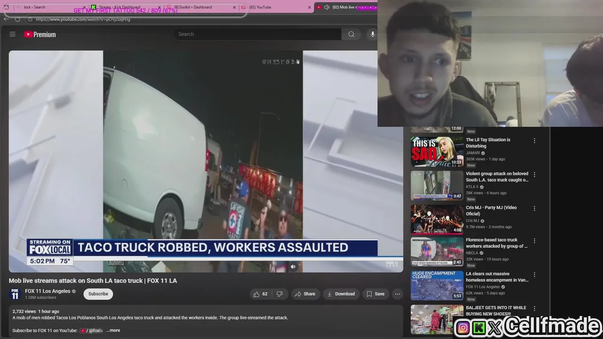This screenshot has height=339, width=603.
Task: Save video to a playlist
Action: point(375,294)
